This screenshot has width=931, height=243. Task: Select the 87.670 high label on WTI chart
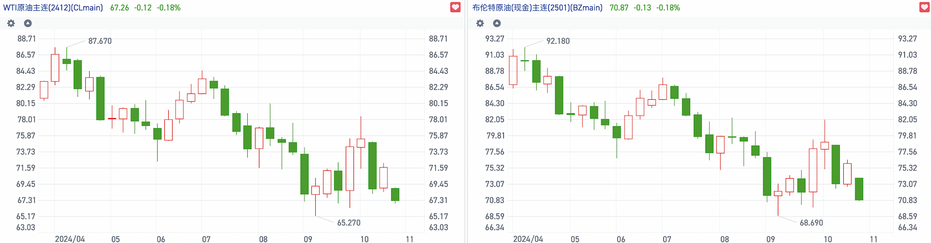[x=100, y=41]
